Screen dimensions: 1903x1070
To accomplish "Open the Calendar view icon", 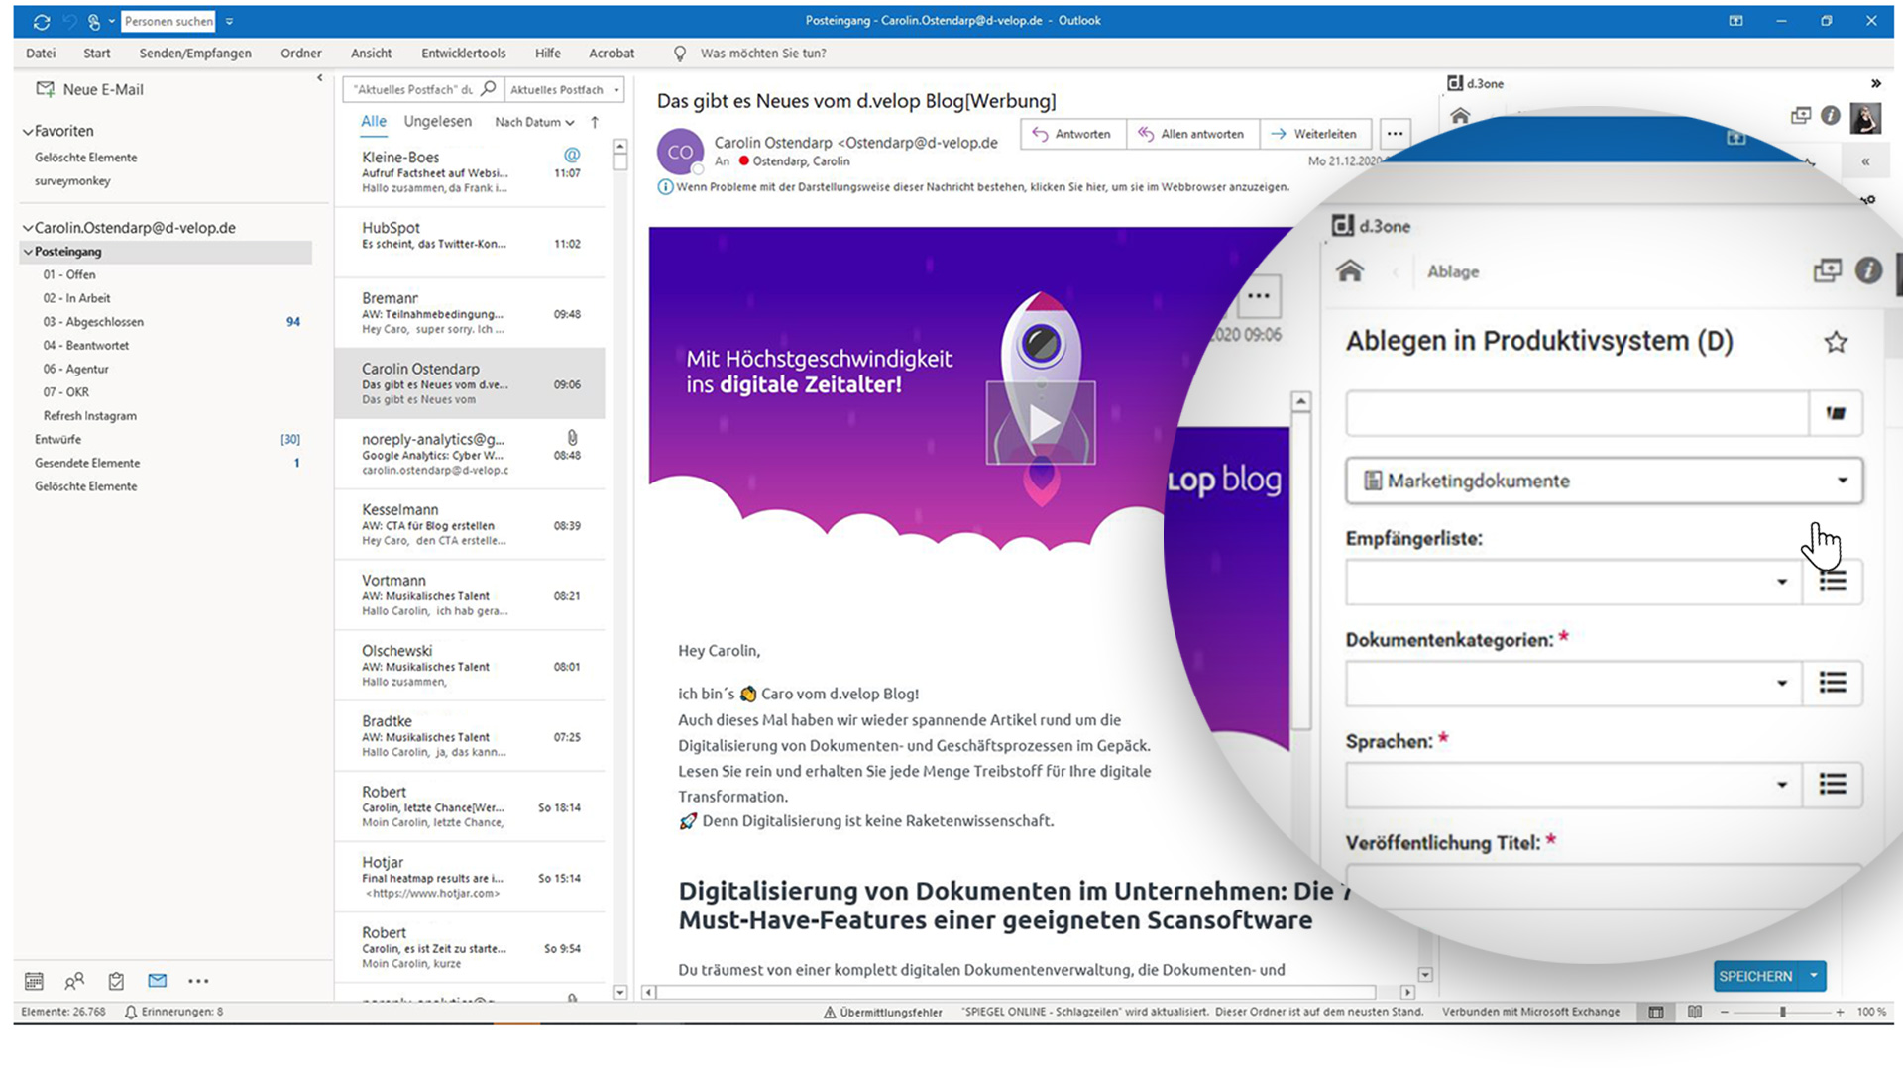I will coord(34,981).
